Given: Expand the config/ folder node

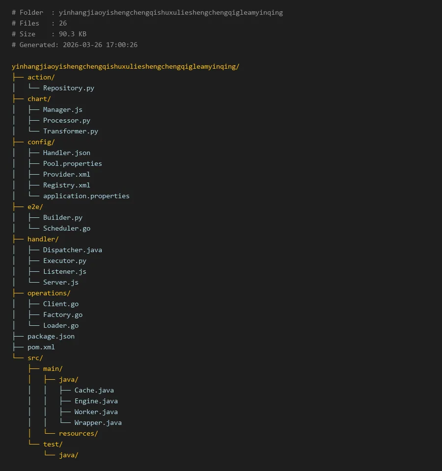Looking at the screenshot, I should tap(41, 142).
